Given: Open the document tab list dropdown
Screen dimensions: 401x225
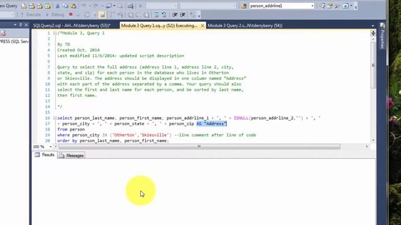Looking at the screenshot, I should click(x=373, y=26).
